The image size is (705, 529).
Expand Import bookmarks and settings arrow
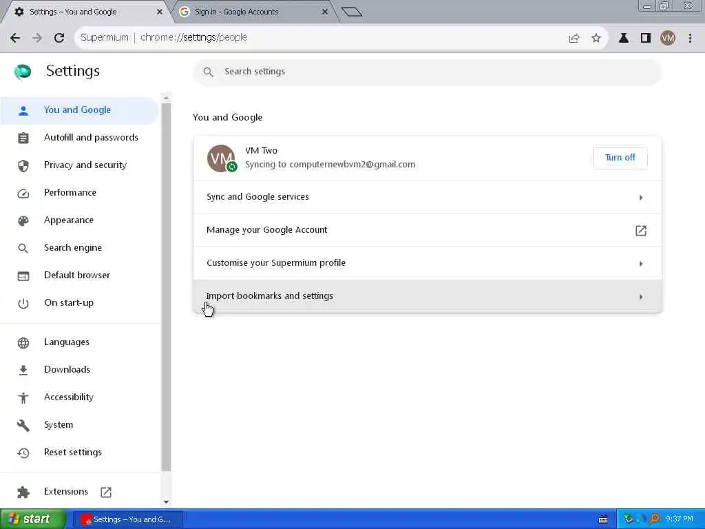641,297
